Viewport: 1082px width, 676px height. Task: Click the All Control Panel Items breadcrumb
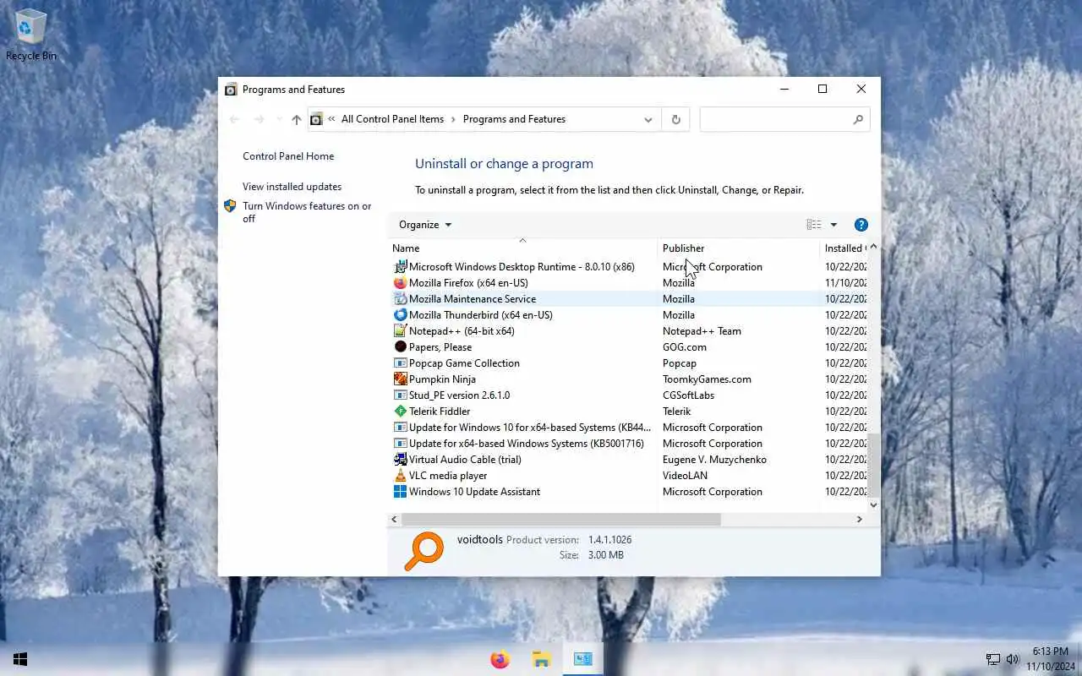(392, 119)
